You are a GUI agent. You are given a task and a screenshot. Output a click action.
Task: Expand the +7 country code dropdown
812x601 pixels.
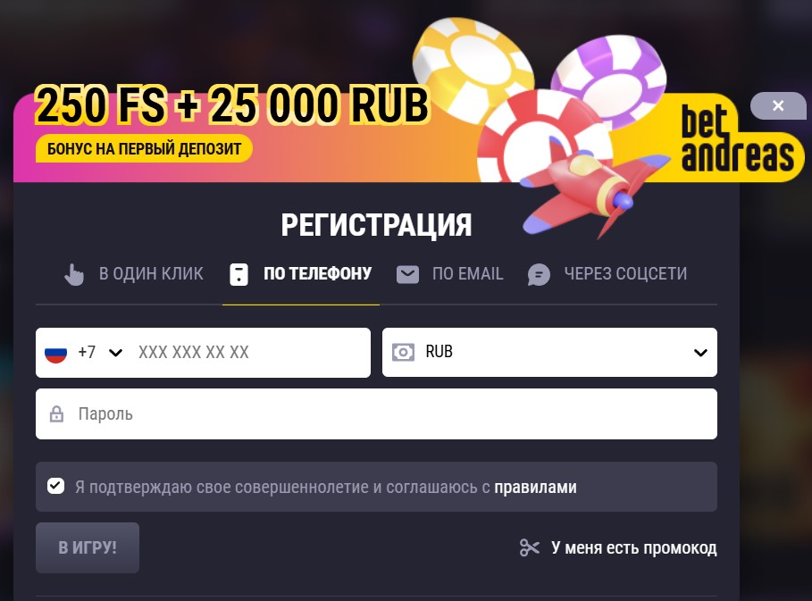click(x=100, y=353)
